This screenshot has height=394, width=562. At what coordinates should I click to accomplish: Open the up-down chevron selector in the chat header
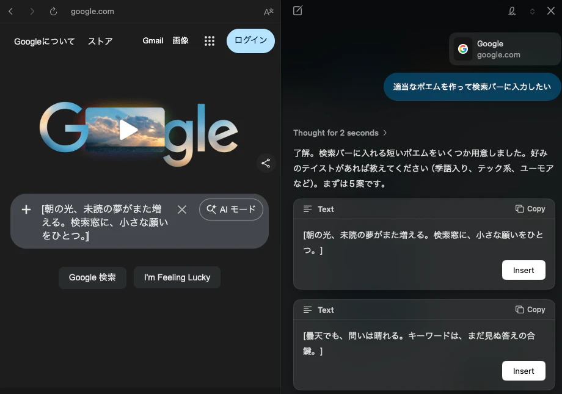click(x=532, y=12)
